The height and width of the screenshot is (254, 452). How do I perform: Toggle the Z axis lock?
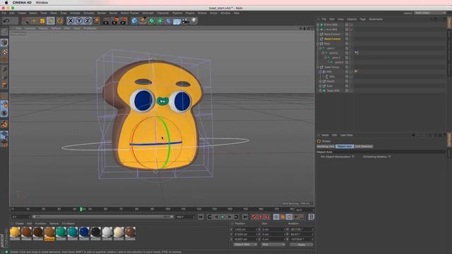[88, 20]
